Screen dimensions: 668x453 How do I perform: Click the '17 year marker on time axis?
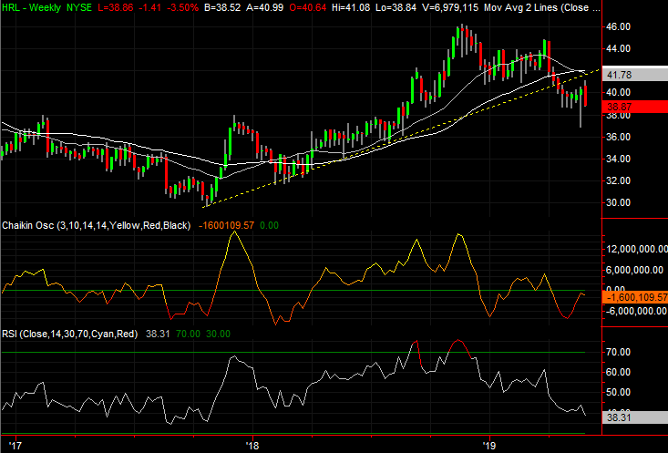point(15,446)
